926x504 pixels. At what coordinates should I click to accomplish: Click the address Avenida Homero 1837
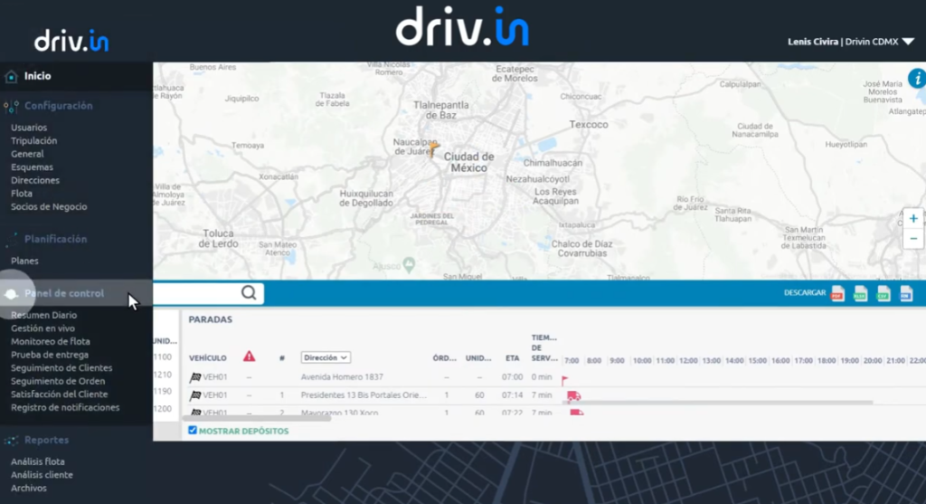tap(342, 377)
